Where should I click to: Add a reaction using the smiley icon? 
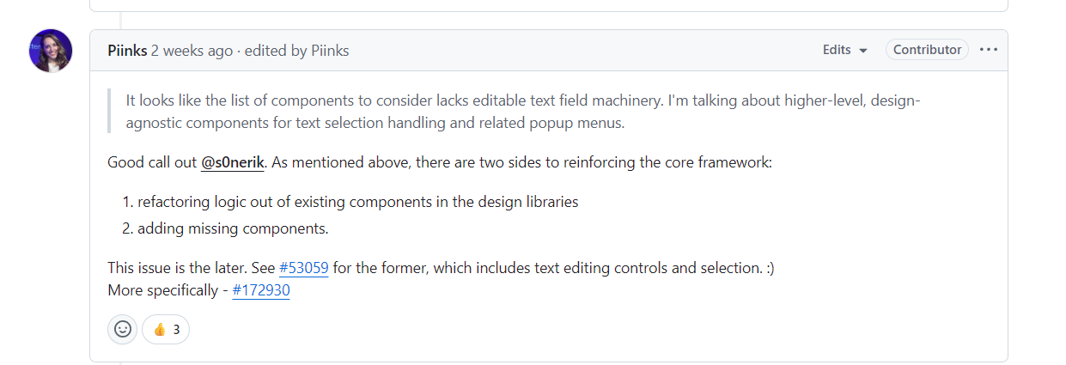123,329
